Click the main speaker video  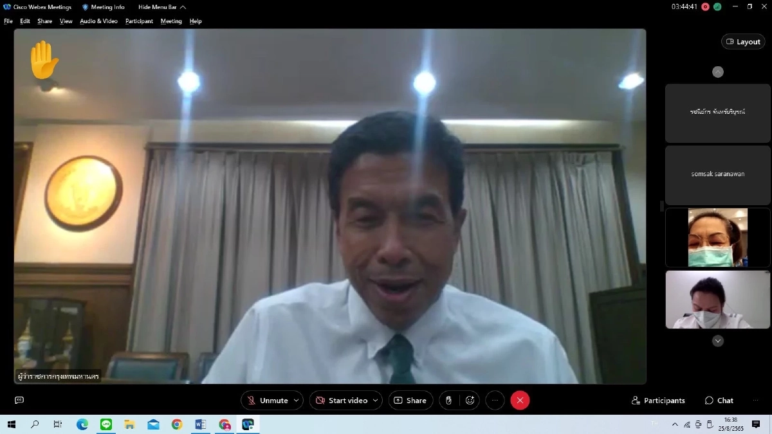tap(330, 206)
